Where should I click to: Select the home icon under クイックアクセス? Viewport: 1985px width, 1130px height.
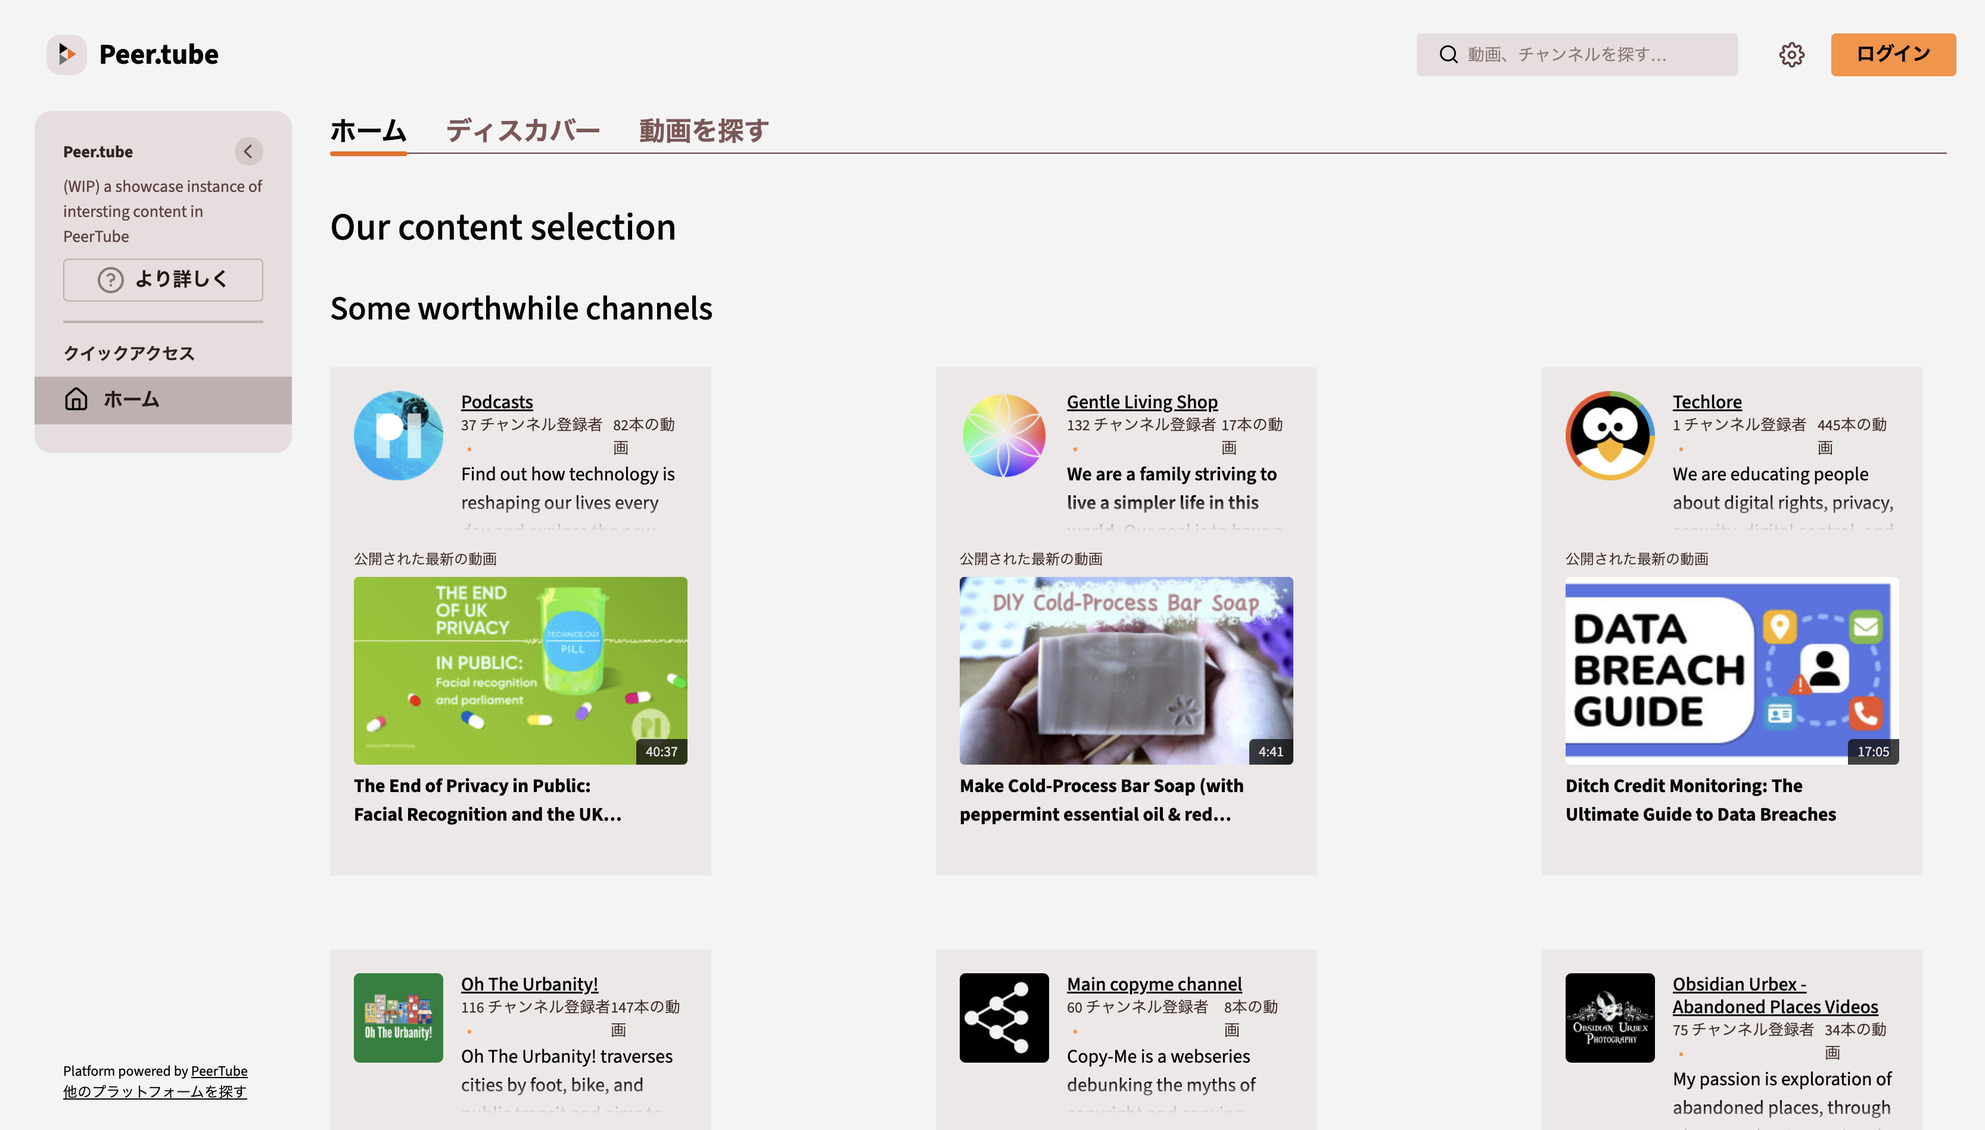click(x=77, y=399)
